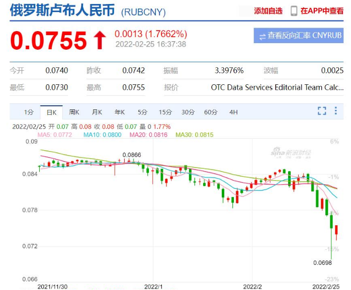Screen dimensions: 351x290
Task: Click the 0.078 price axis label
Action: 30,210
